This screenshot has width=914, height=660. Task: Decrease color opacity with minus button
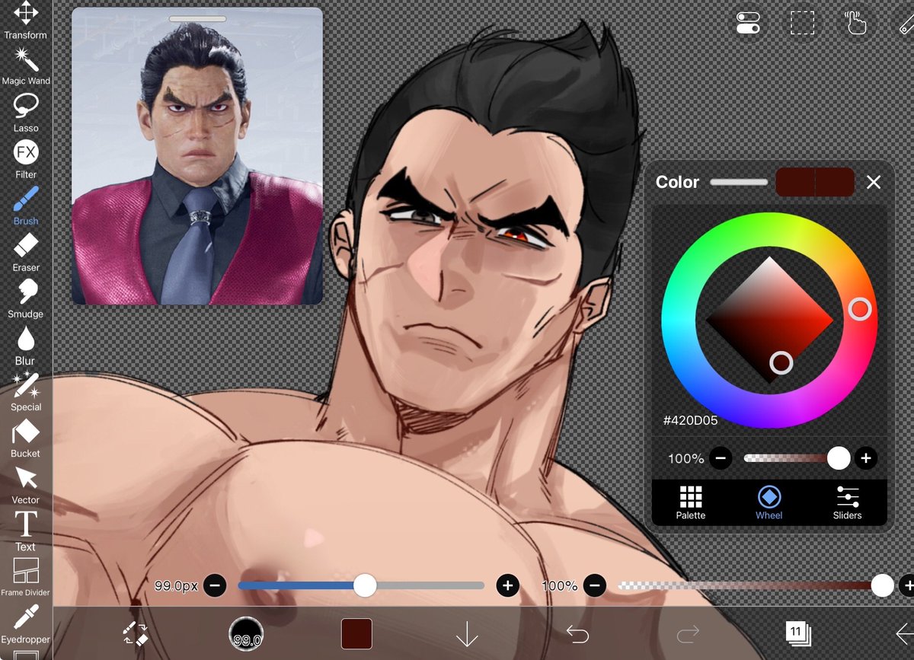tap(721, 458)
